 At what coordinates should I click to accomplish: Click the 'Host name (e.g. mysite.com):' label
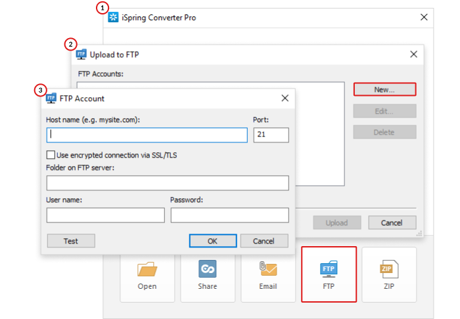click(x=93, y=120)
